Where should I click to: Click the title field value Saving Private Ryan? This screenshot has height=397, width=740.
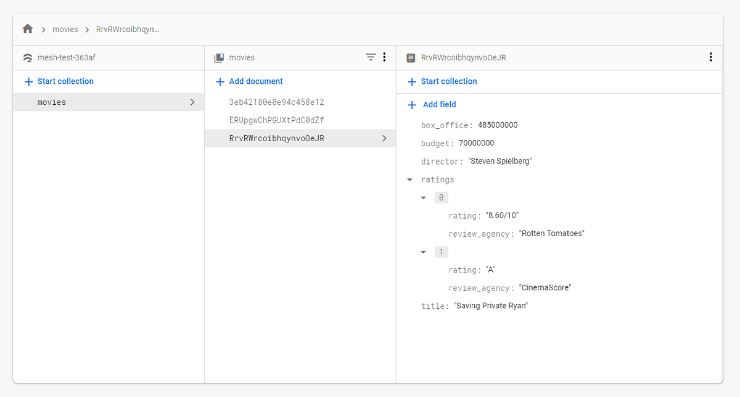[x=491, y=305]
